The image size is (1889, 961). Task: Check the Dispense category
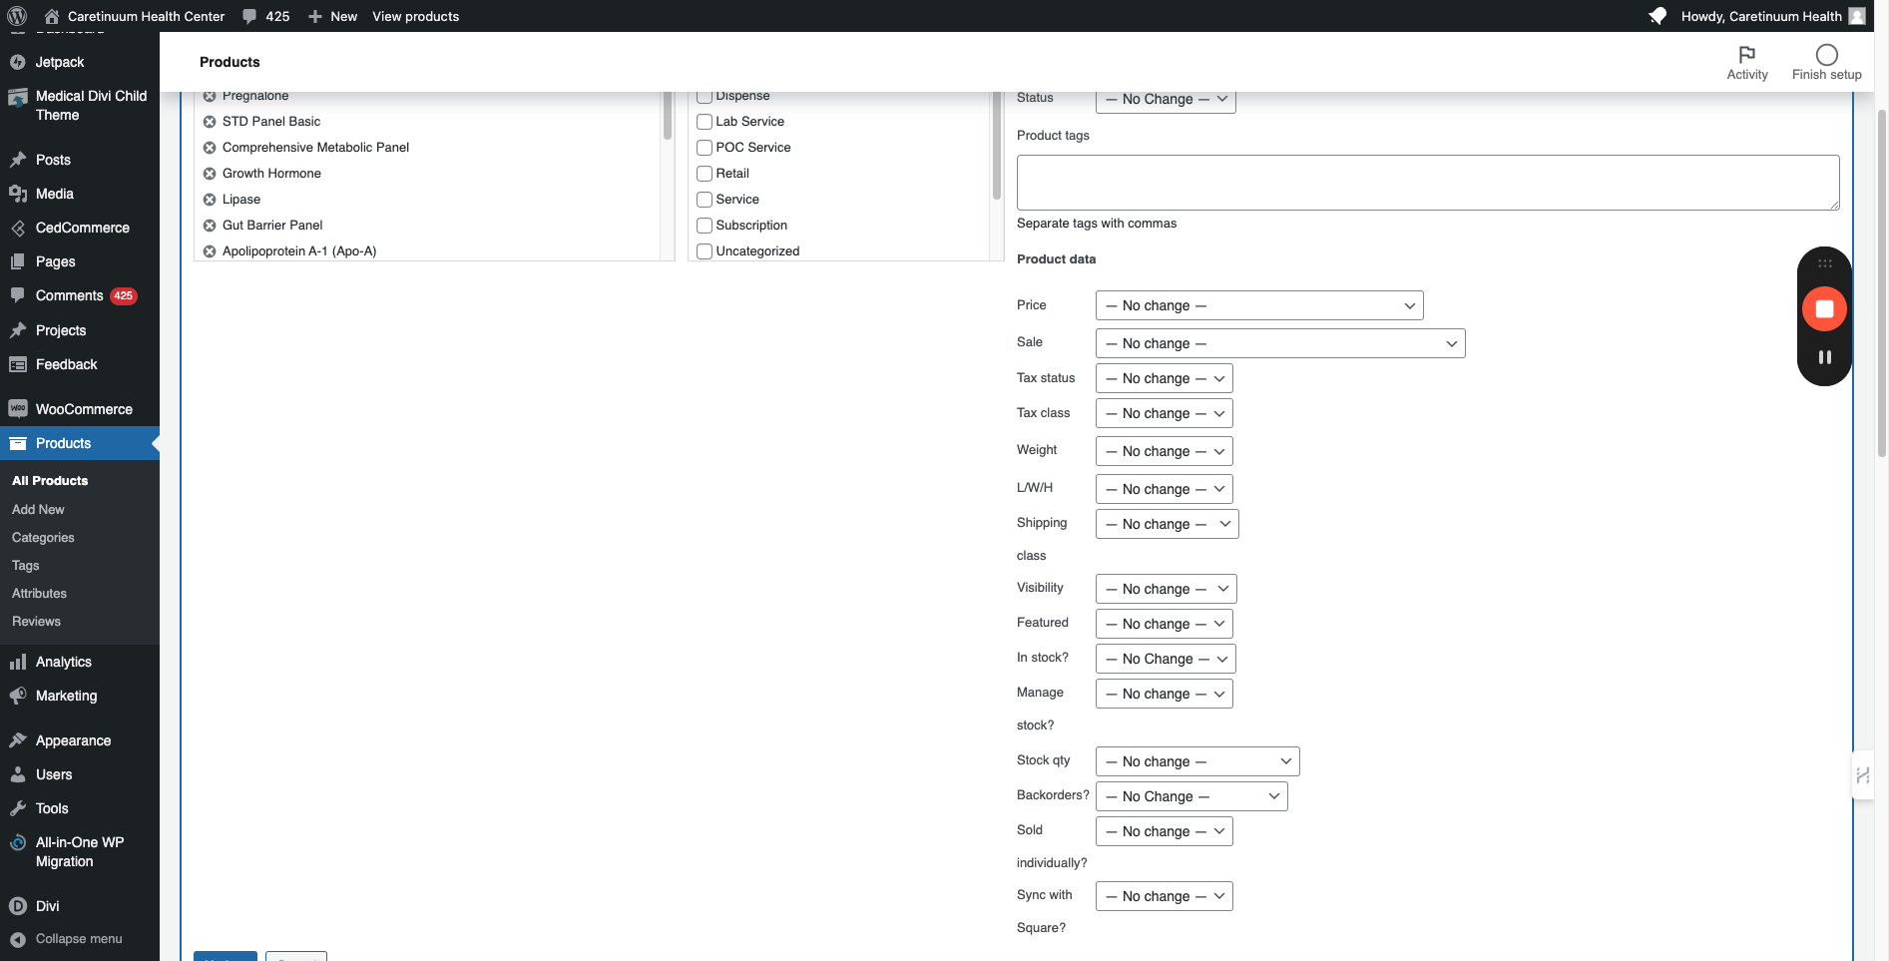coord(705,96)
